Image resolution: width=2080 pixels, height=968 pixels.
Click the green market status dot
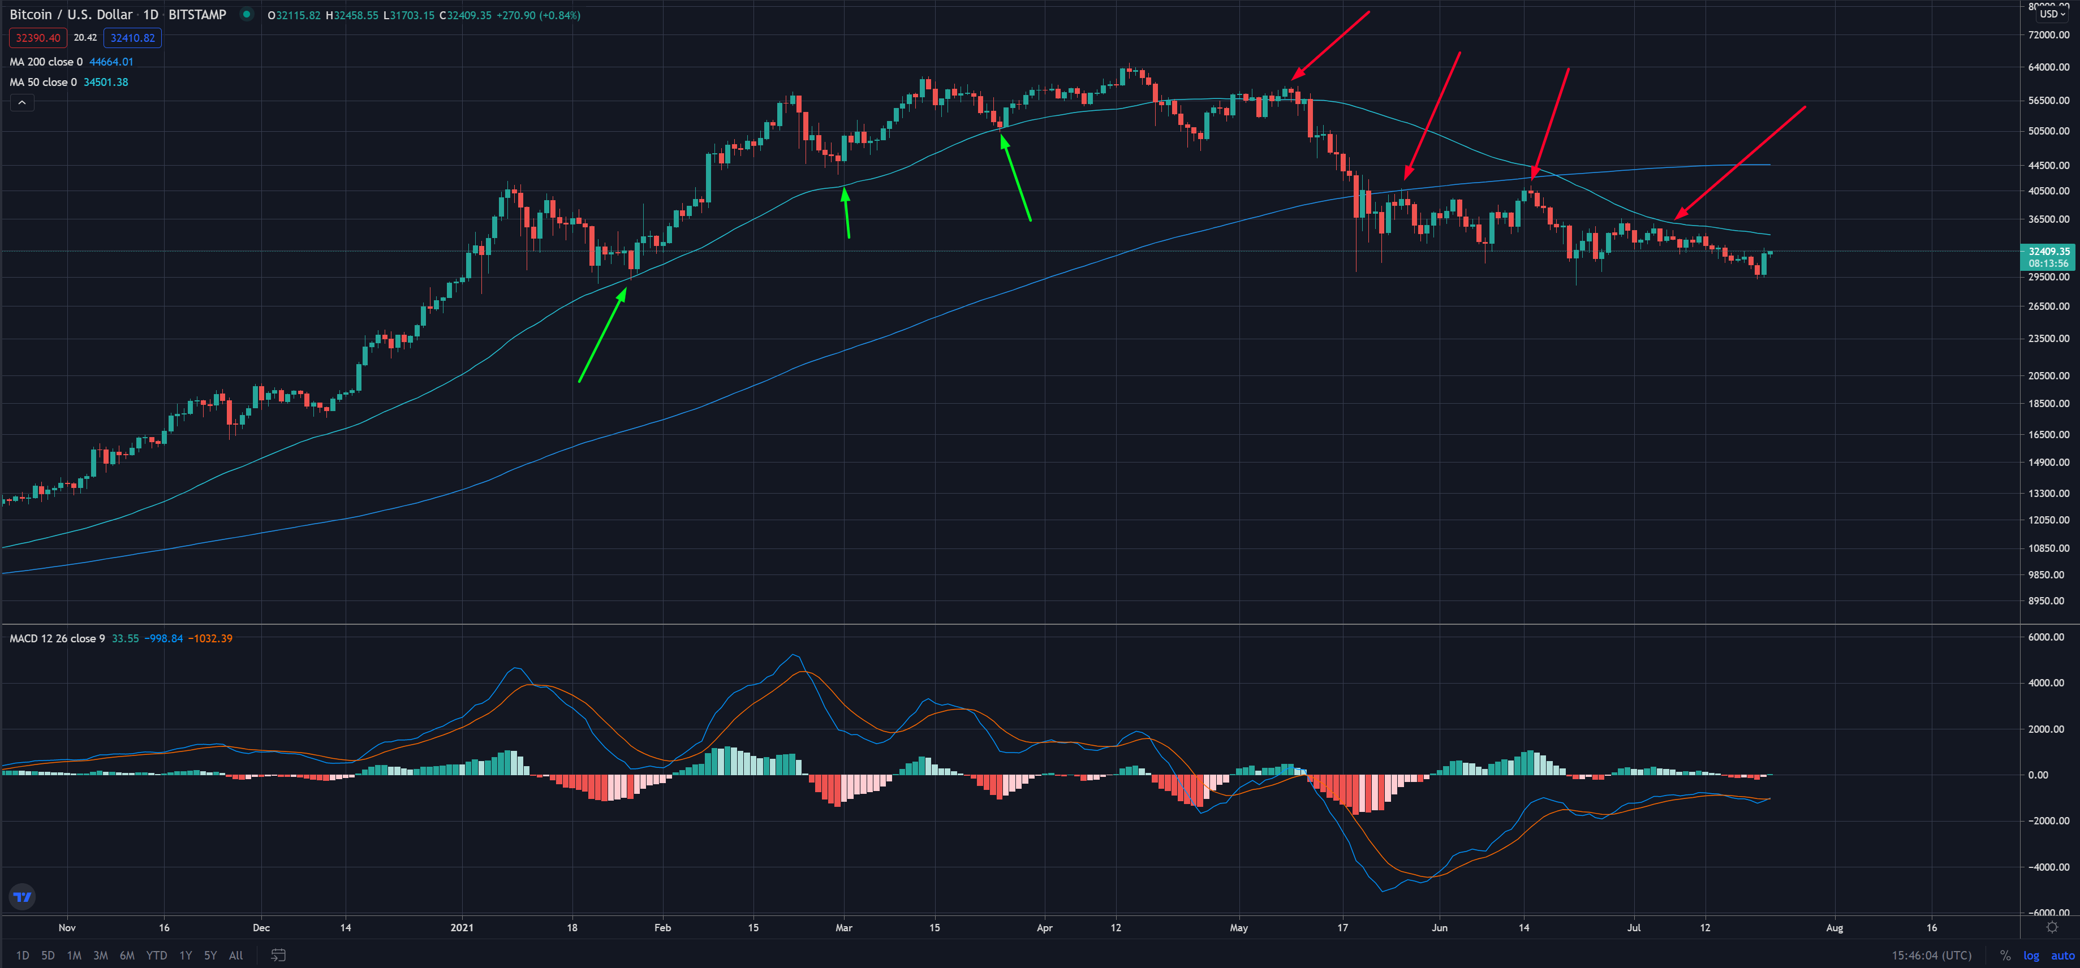(x=246, y=15)
